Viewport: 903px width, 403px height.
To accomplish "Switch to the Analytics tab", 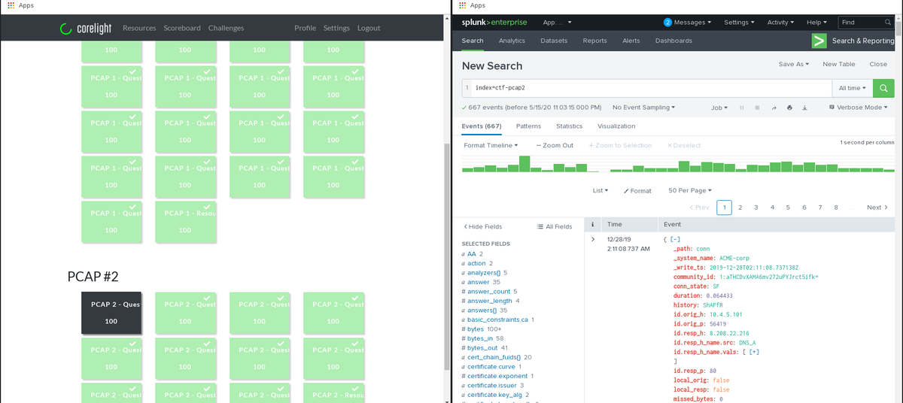I will (512, 41).
